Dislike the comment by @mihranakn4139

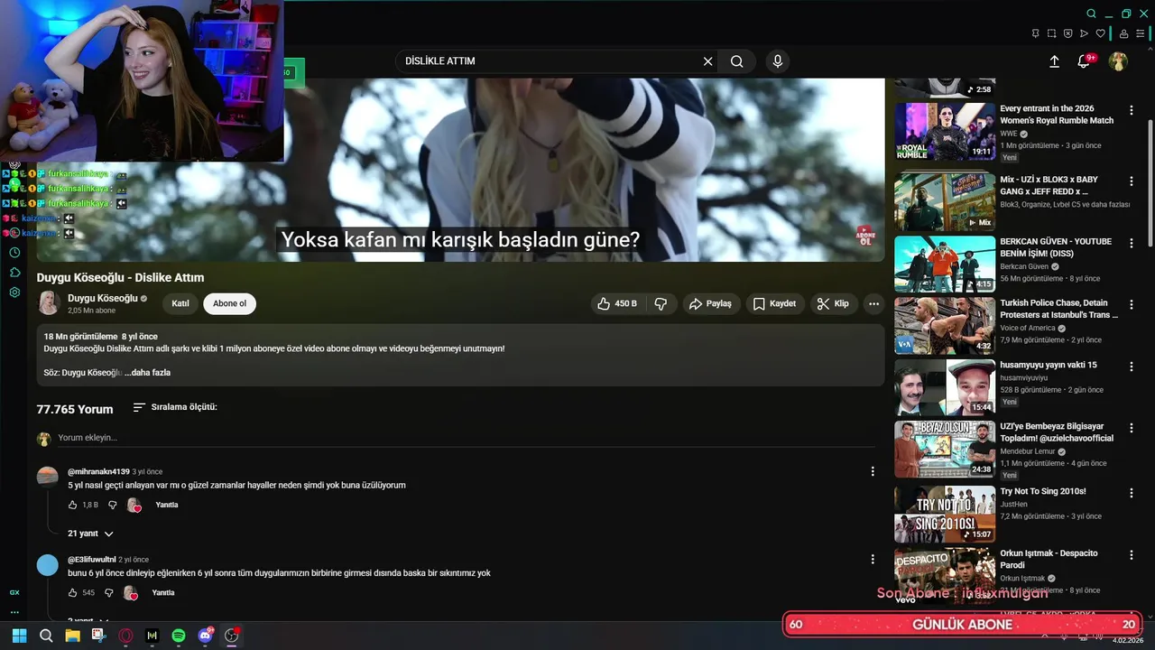(x=113, y=506)
